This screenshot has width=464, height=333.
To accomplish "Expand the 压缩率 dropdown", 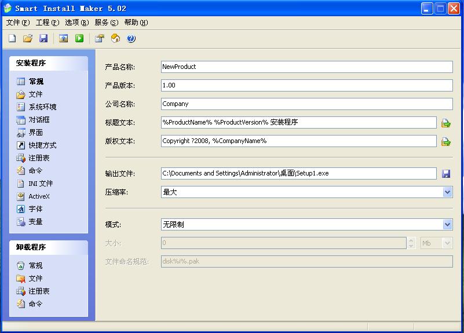I will tap(447, 192).
